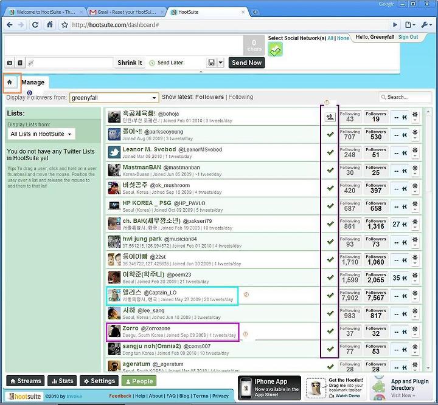Follow back @bohoja with add-user icon
Screen dimensions: 438x405
(x=330, y=117)
